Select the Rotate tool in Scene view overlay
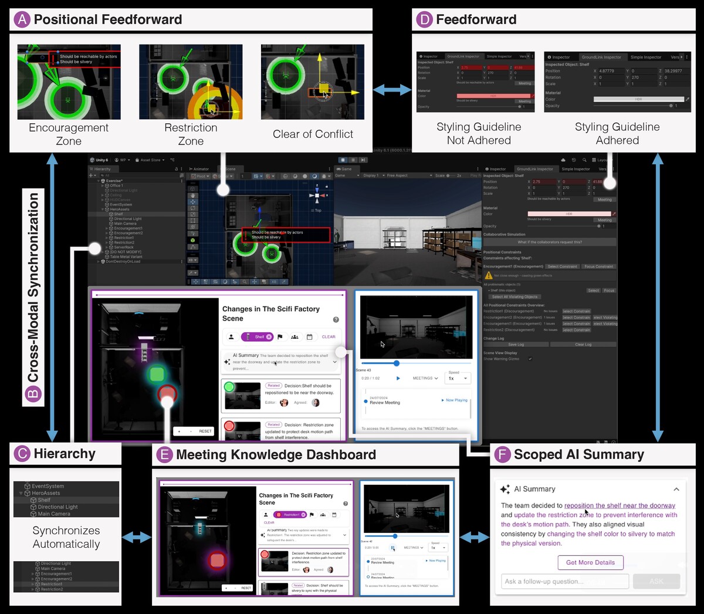 [x=193, y=208]
